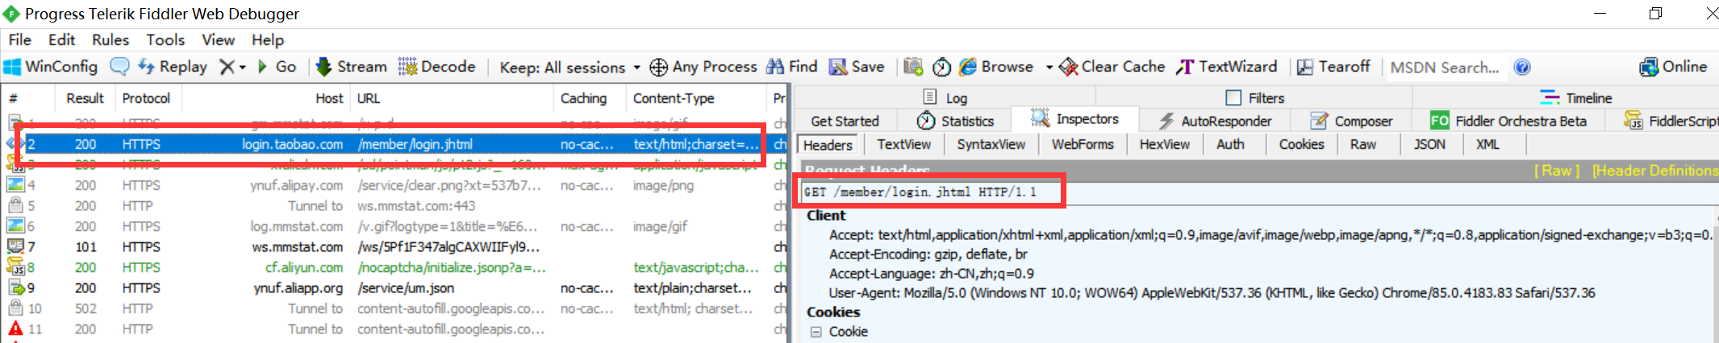
Task: Click the timer stopwatch icon
Action: (x=941, y=67)
